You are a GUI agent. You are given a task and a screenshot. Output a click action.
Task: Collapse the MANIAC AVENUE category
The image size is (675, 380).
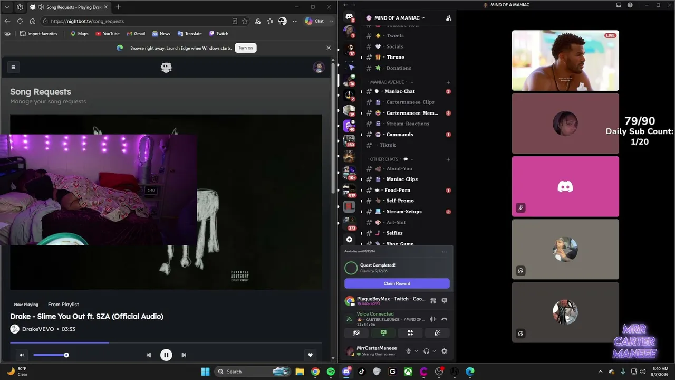[391, 82]
